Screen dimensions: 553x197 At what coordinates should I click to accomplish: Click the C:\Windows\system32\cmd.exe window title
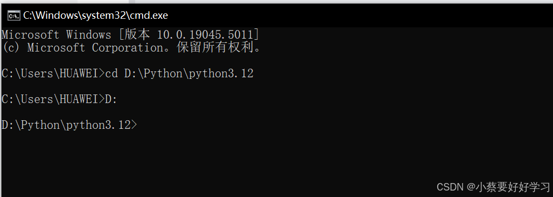pos(95,16)
